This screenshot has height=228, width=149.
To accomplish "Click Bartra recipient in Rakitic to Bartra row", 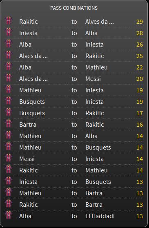I will pyautogui.click(x=94, y=205).
